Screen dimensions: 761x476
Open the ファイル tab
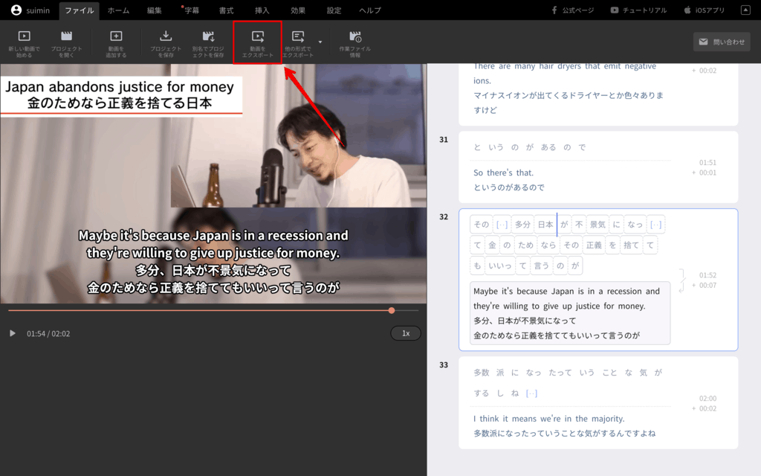[79, 10]
